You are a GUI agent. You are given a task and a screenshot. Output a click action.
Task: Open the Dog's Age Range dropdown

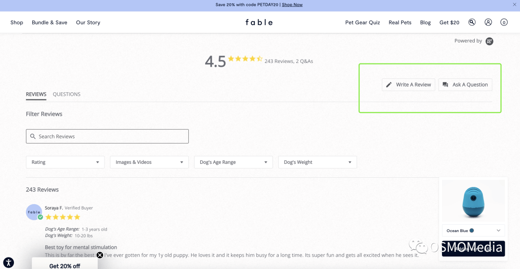234,162
